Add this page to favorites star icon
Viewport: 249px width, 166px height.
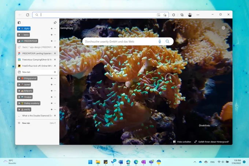point(165,15)
